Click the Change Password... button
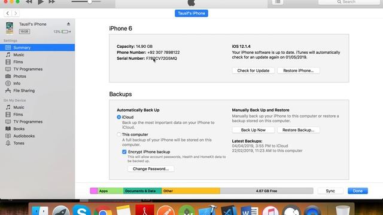This screenshot has height=215, width=383. pos(151,168)
